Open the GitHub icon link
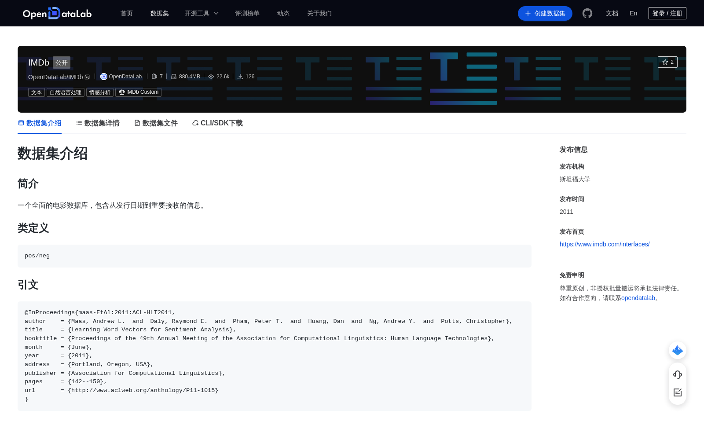The width and height of the screenshot is (704, 440). [x=587, y=13]
